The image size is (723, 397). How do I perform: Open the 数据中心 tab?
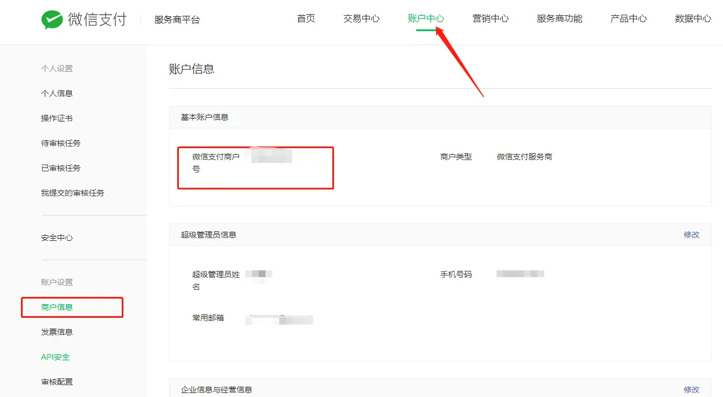pos(693,19)
